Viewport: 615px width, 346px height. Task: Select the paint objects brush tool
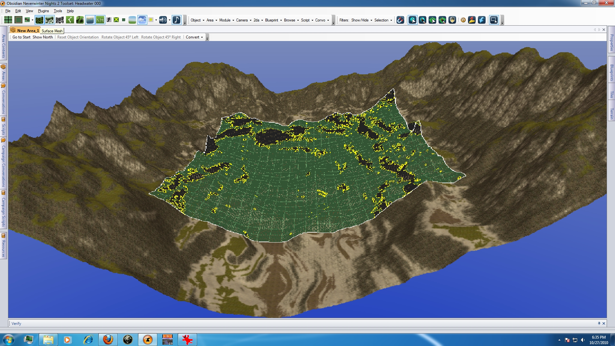[x=422, y=20]
